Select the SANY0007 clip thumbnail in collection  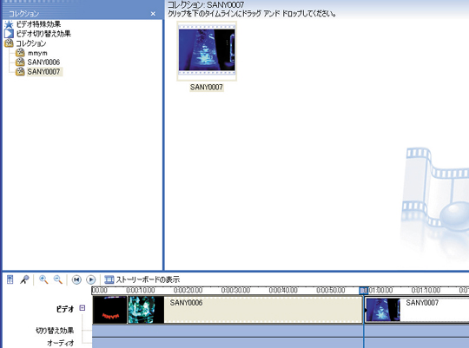tap(207, 51)
